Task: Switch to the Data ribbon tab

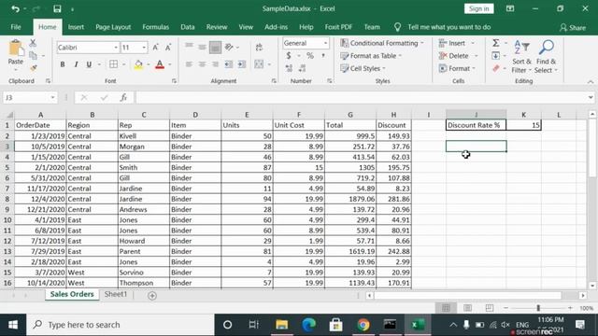Action: point(187,27)
